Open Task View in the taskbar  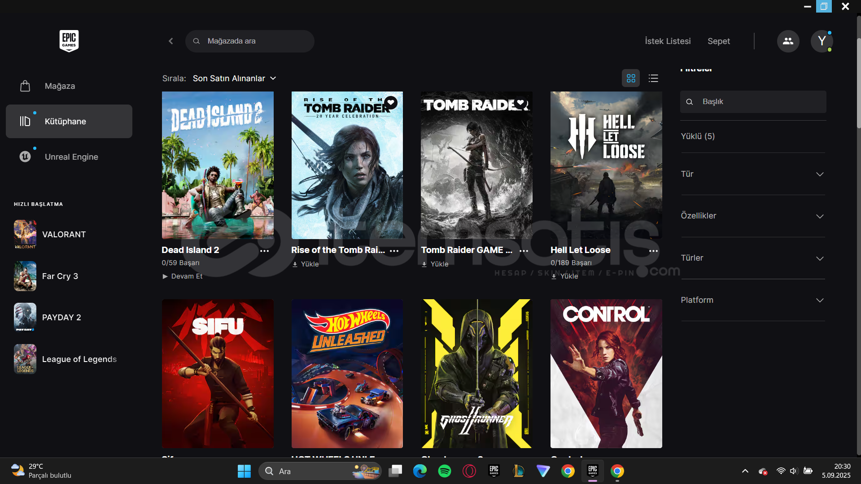tap(395, 471)
